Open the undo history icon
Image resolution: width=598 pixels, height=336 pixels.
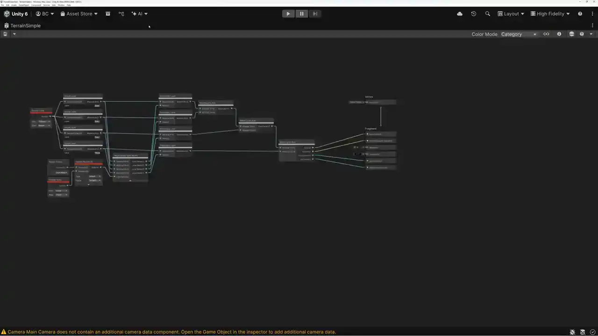[473, 14]
